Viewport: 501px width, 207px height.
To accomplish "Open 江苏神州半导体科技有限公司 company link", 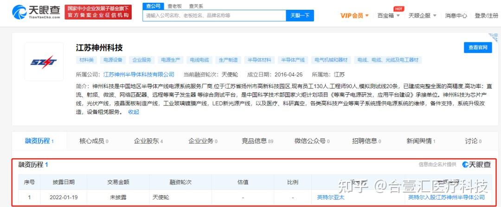I will tap(139, 74).
